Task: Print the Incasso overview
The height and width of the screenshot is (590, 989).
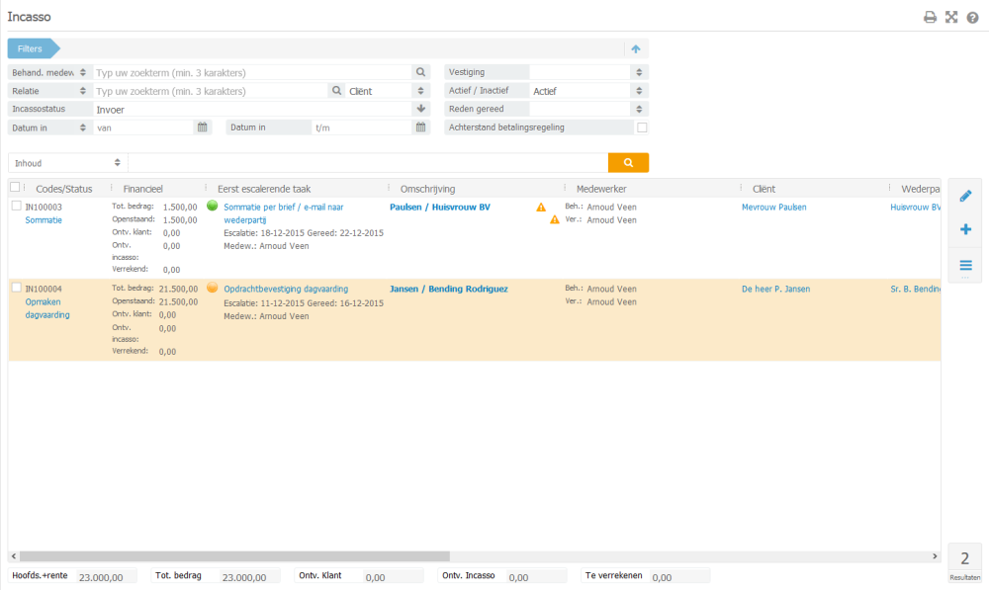Action: pos(930,17)
